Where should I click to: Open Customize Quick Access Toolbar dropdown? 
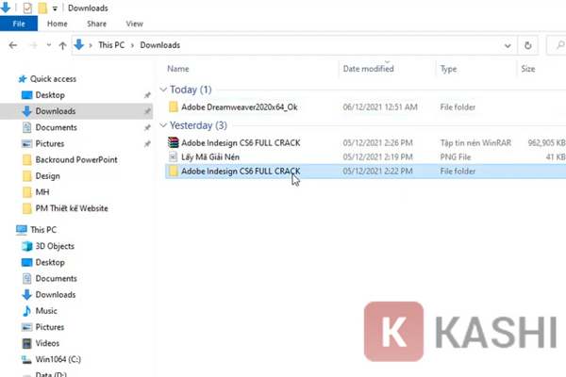[55, 8]
